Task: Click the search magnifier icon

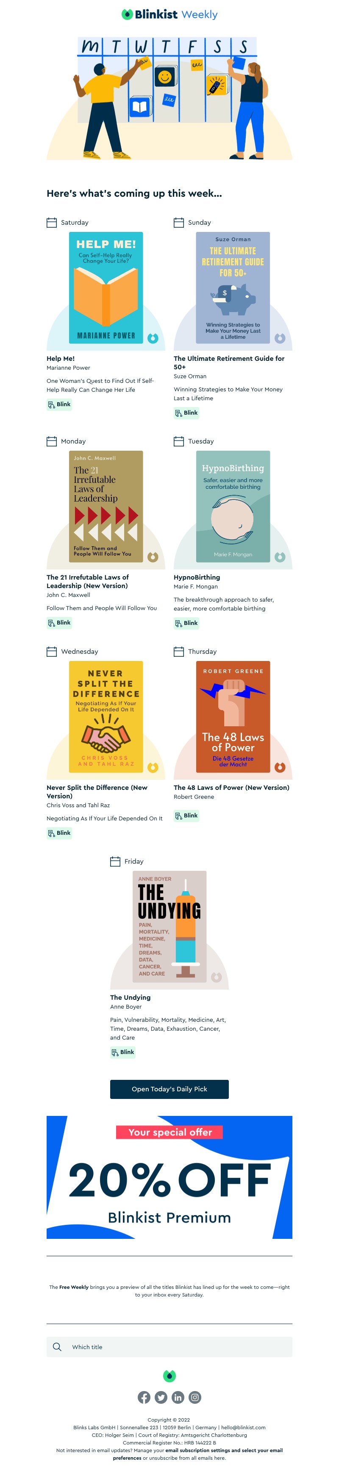Action: coord(57,1347)
